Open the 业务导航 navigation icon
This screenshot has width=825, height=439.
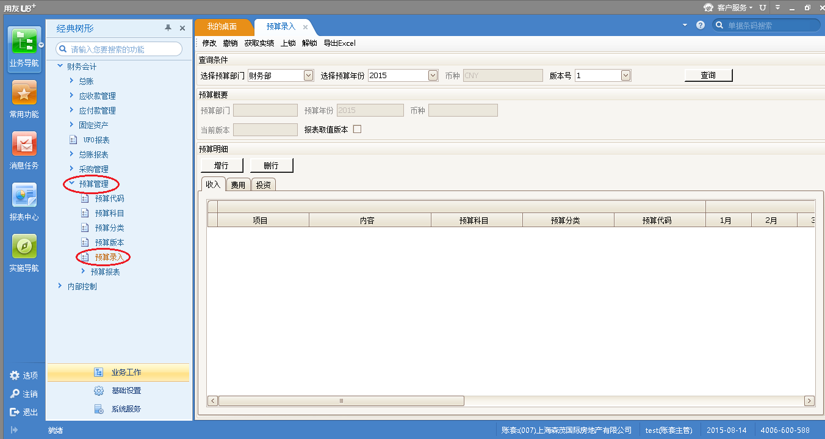tap(24, 41)
